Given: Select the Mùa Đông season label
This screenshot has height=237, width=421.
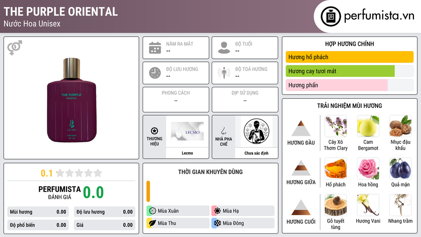Looking at the screenshot, I should point(234,223).
